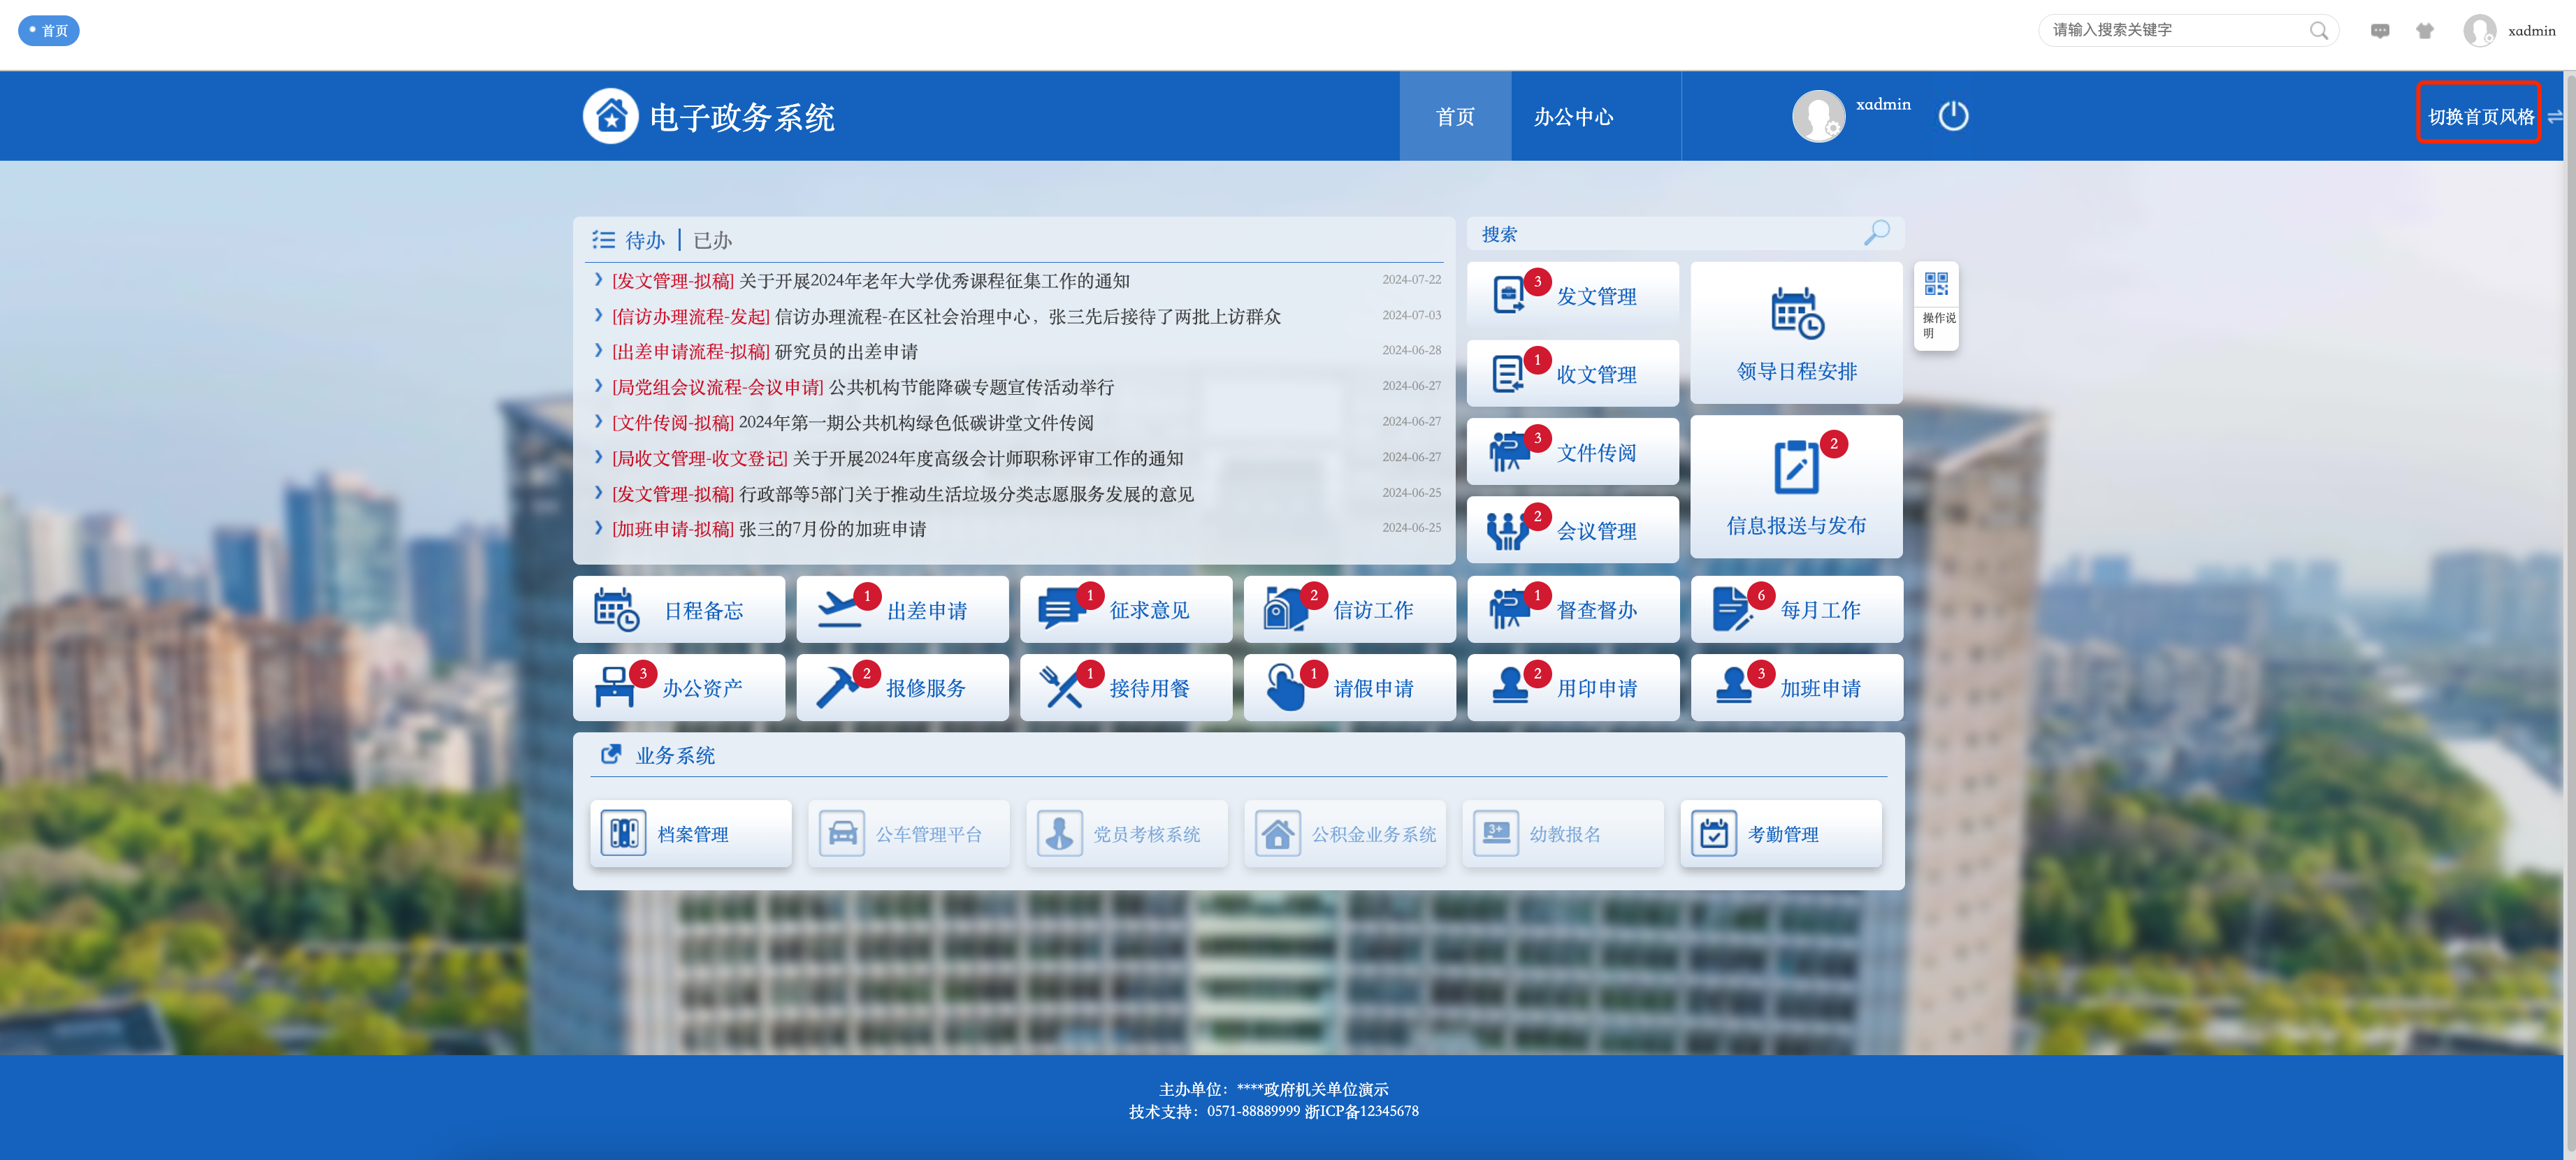
Task: Expand arrow beside 出差申请流程-拟稿 item
Action: [598, 351]
